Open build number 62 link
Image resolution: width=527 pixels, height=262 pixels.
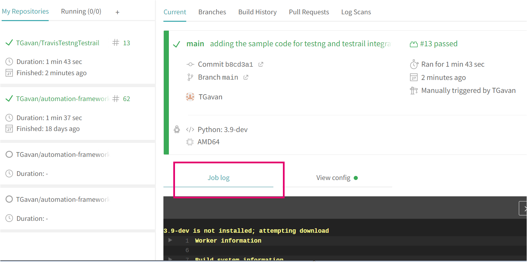126,99
